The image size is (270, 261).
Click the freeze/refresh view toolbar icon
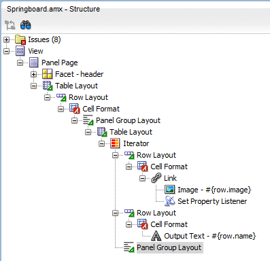point(10,24)
